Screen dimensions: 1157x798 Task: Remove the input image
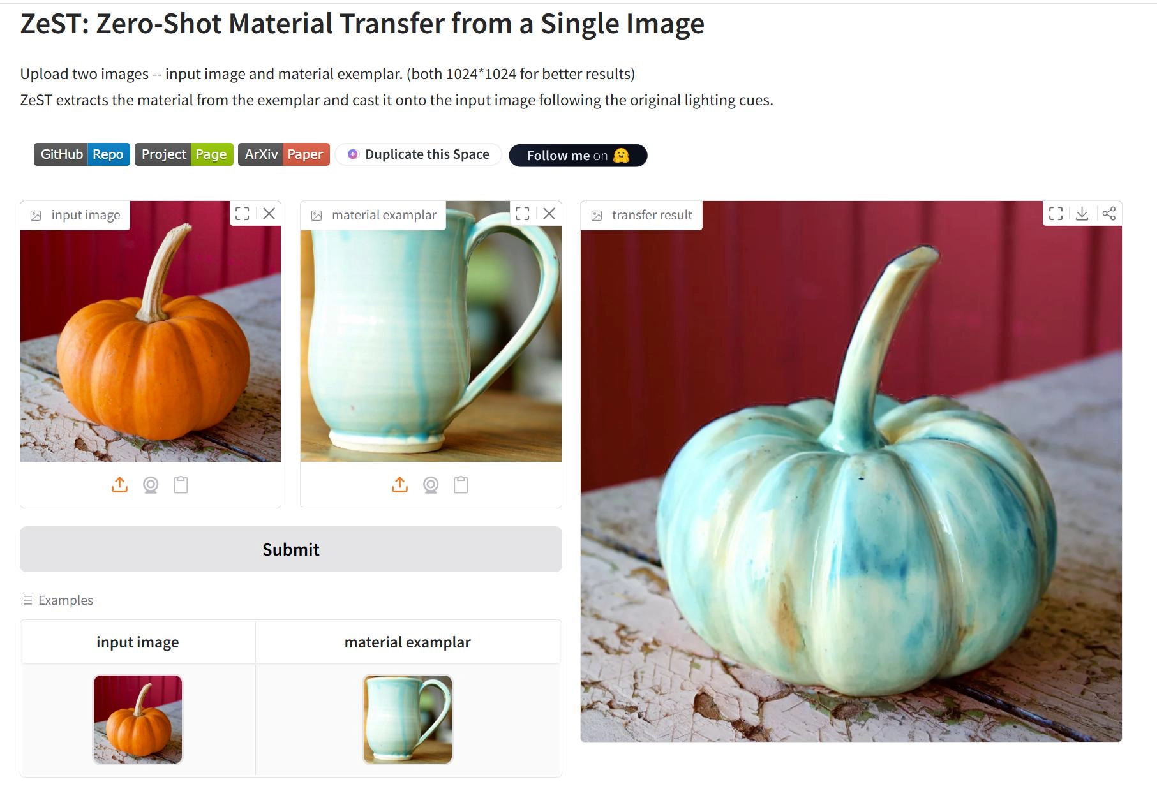click(269, 214)
